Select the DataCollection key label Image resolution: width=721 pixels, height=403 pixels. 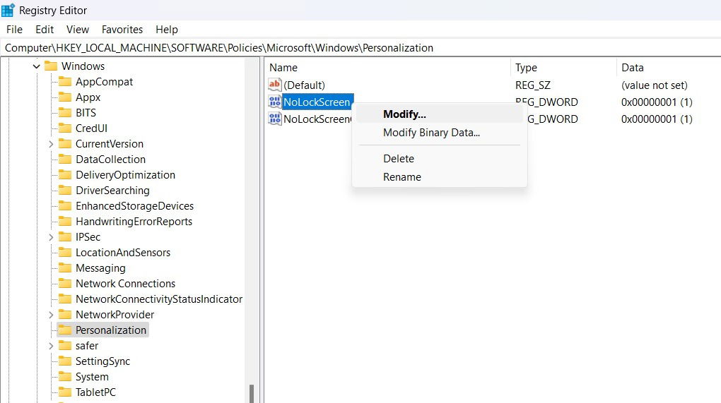110,160
